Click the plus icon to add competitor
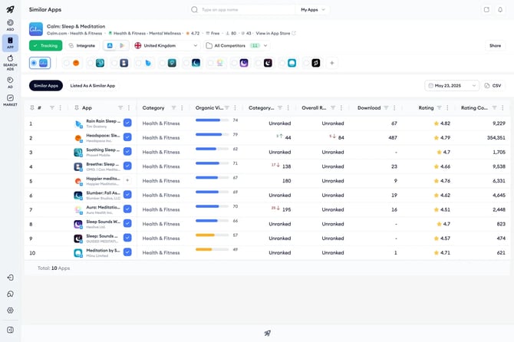The width and height of the screenshot is (514, 342). pyautogui.click(x=331, y=63)
